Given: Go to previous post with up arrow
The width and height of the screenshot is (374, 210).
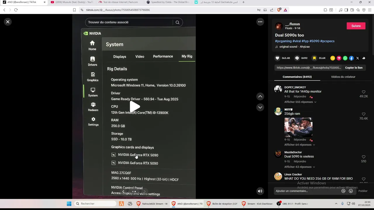Looking at the screenshot, I should tap(260, 96).
